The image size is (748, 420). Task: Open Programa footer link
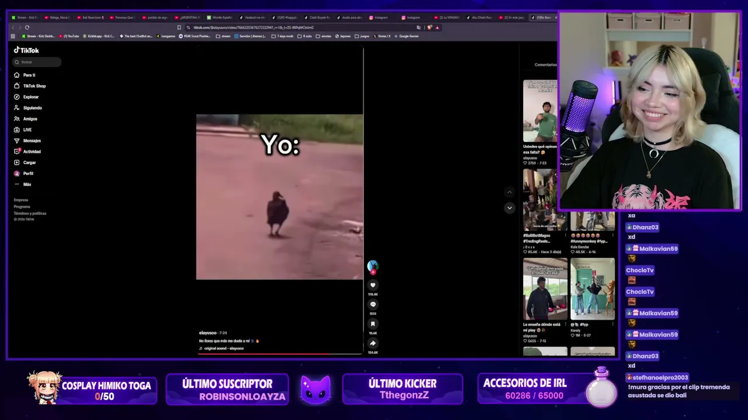22,206
